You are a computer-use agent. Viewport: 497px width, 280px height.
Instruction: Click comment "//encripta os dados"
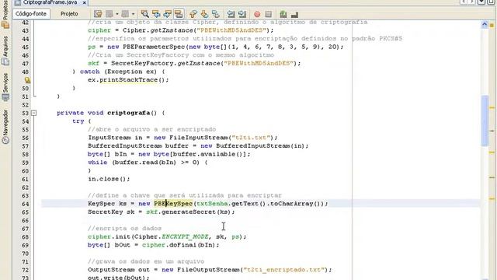[x=124, y=228]
